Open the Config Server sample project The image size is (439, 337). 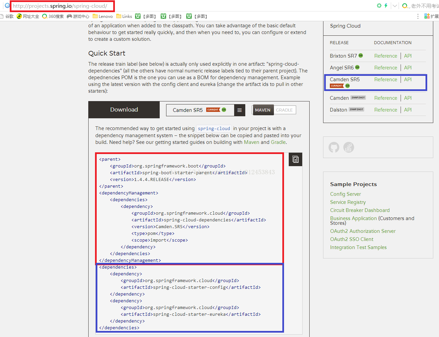click(x=345, y=194)
